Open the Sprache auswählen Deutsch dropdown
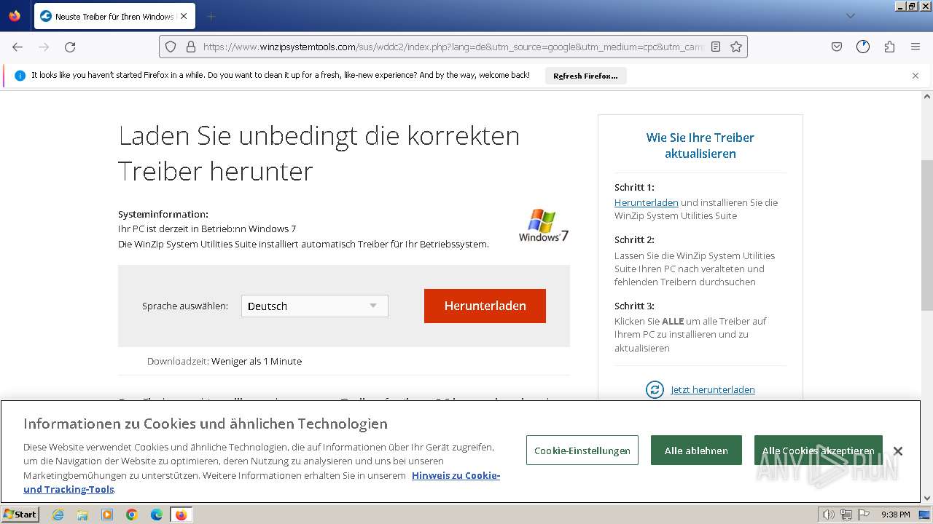 pos(314,306)
